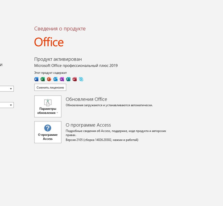Select the orange PowerPoint icon
Screen dimensions: 223x206
(x=49, y=79)
